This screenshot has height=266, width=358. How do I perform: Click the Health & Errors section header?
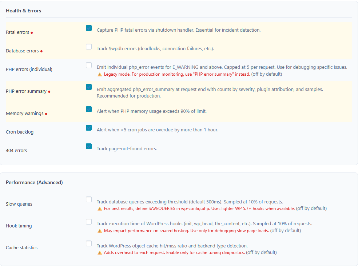tap(23, 11)
